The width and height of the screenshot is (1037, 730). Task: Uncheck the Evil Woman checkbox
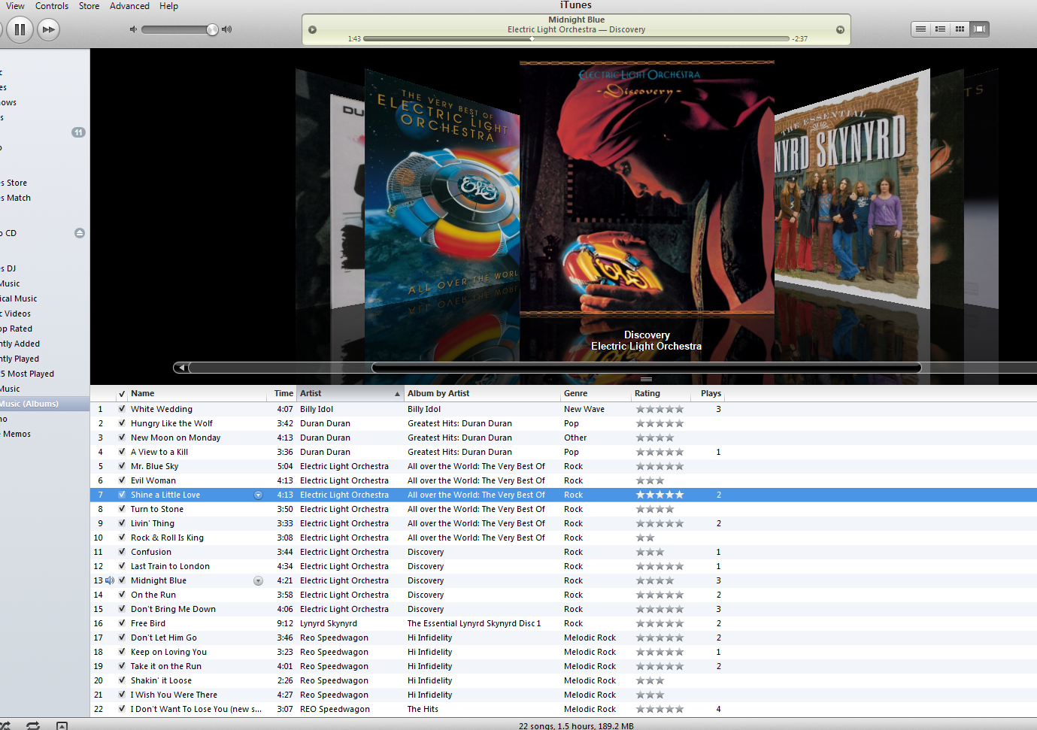click(122, 480)
